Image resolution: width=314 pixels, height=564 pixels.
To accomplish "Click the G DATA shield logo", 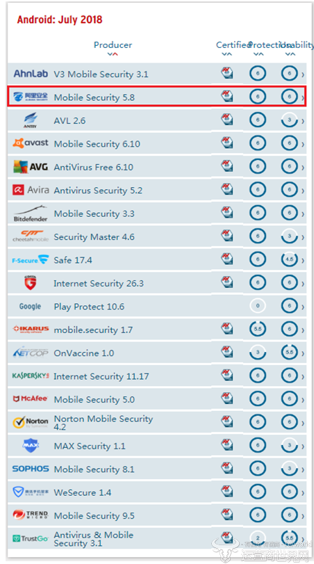I will (x=30, y=283).
